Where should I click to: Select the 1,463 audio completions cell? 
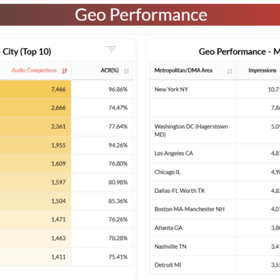[x=35, y=238]
